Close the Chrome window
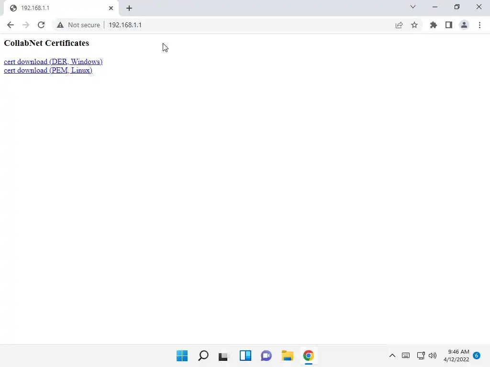The height and width of the screenshot is (367, 490). tap(479, 7)
